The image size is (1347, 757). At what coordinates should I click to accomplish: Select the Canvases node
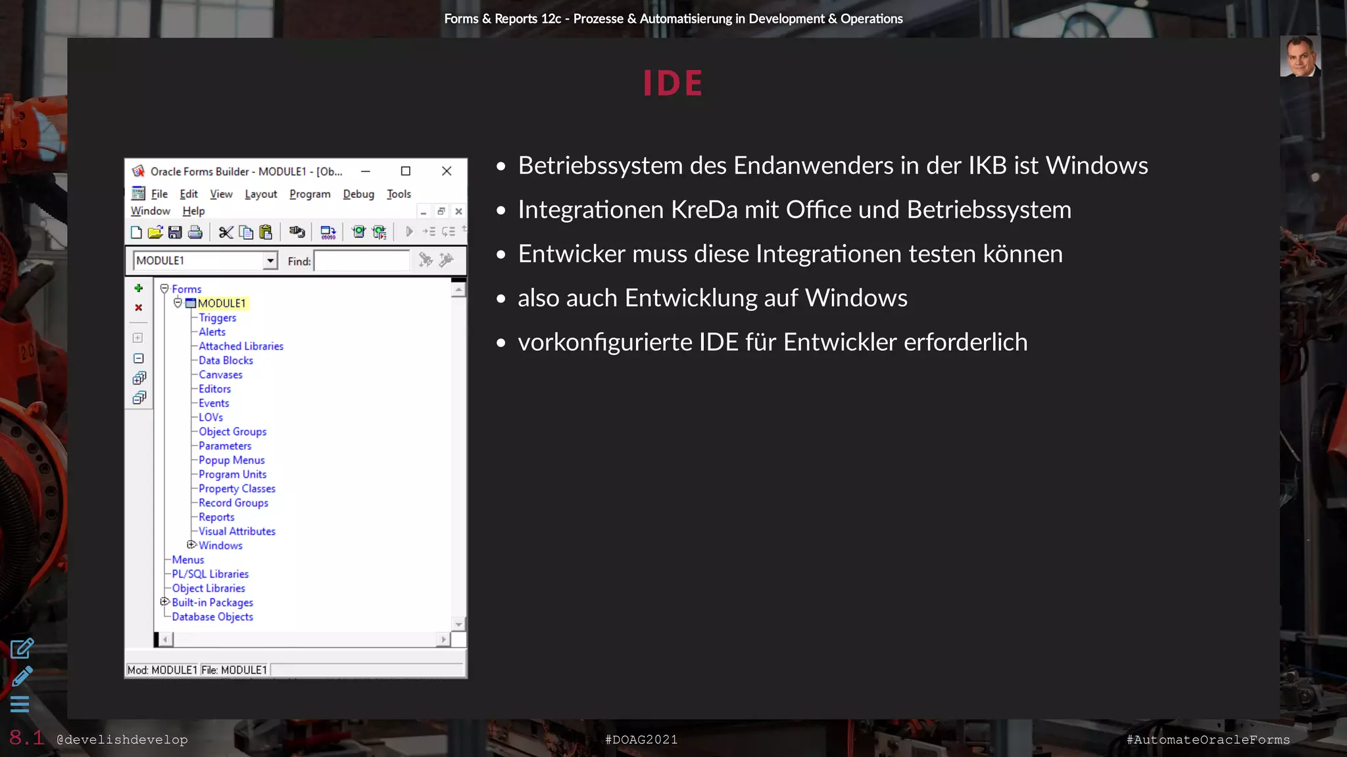220,375
